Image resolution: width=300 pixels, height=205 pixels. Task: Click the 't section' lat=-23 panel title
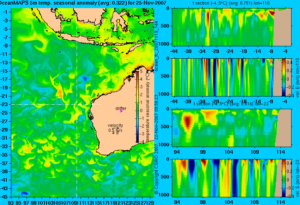tap(231, 104)
